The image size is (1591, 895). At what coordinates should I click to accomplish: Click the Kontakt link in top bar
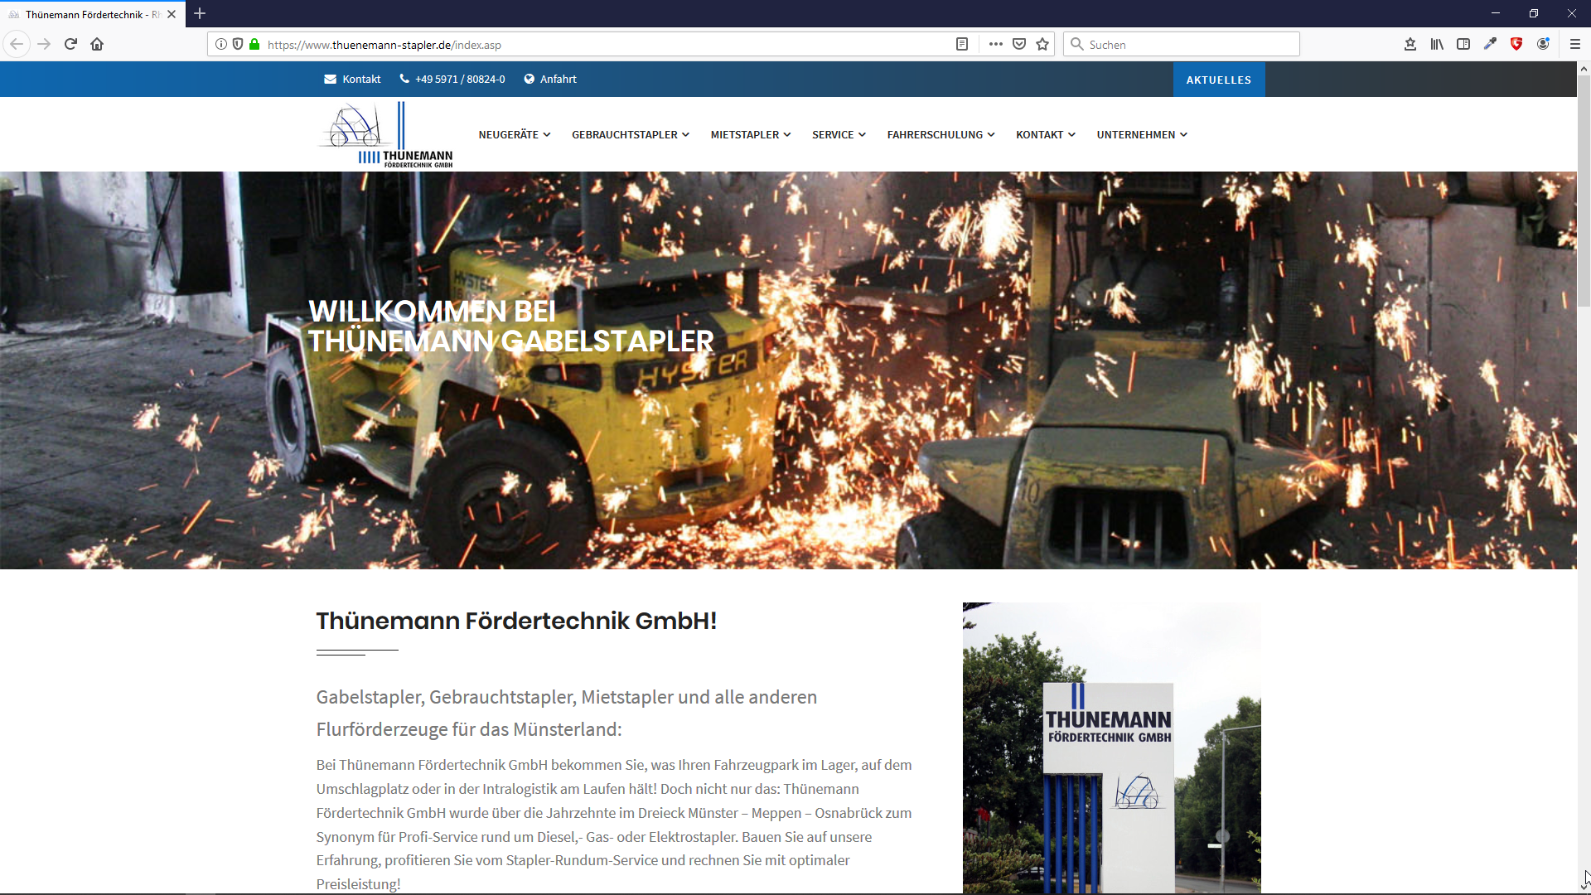(352, 79)
